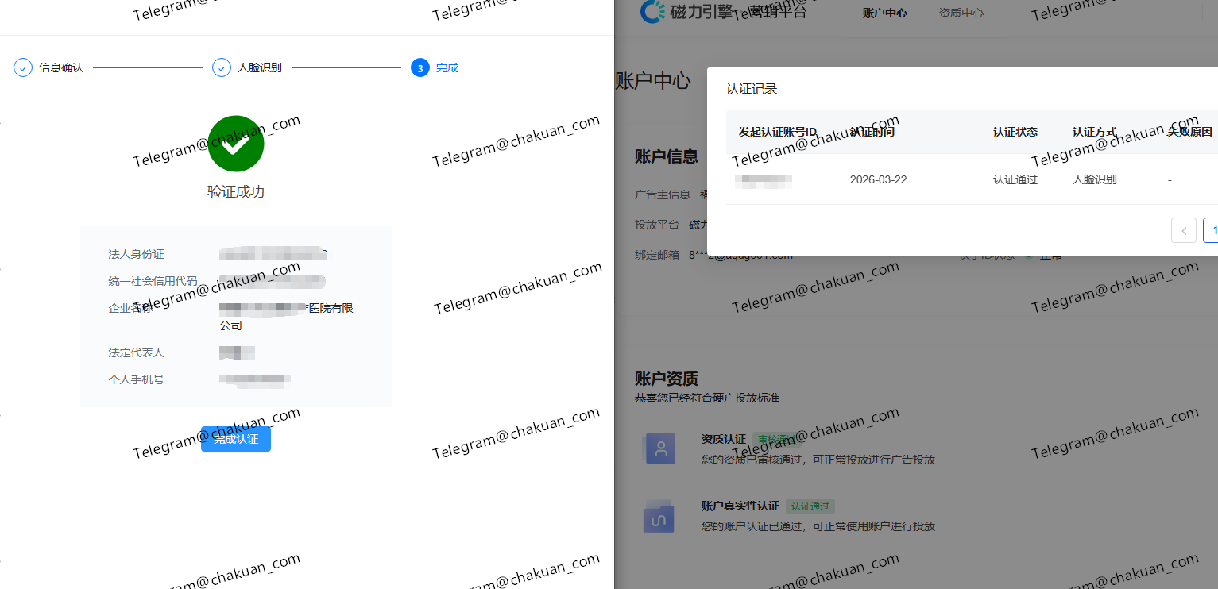Click the 磁力引擎 logo icon
The width and height of the screenshot is (1218, 589).
coord(653,11)
